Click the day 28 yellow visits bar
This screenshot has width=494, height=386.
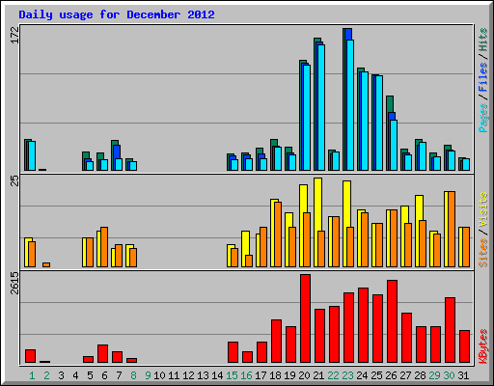(419, 207)
